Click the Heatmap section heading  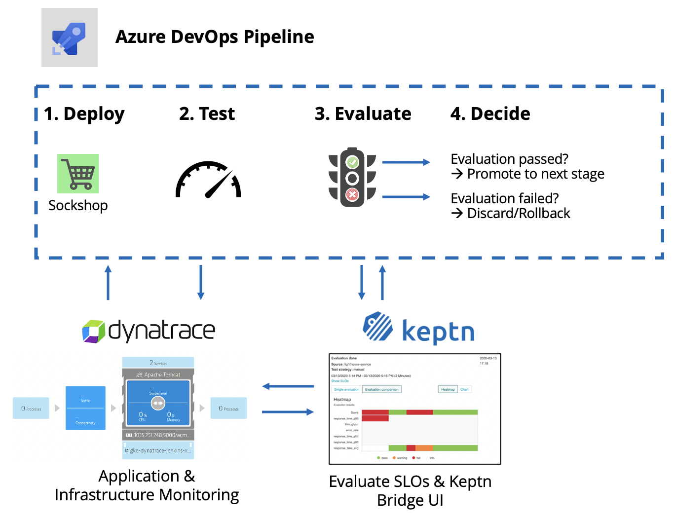click(x=342, y=400)
